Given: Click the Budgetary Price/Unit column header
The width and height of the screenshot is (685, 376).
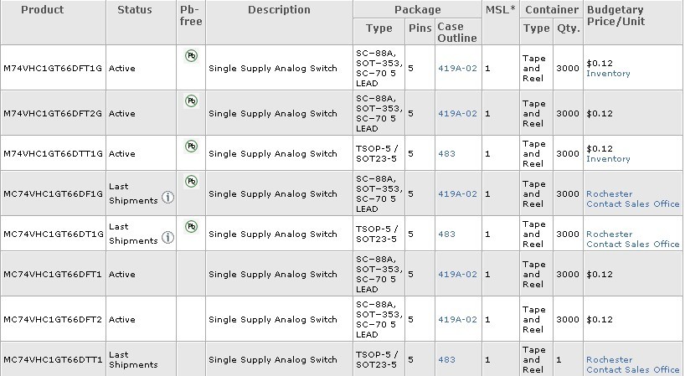Looking at the screenshot, I should (x=615, y=16).
